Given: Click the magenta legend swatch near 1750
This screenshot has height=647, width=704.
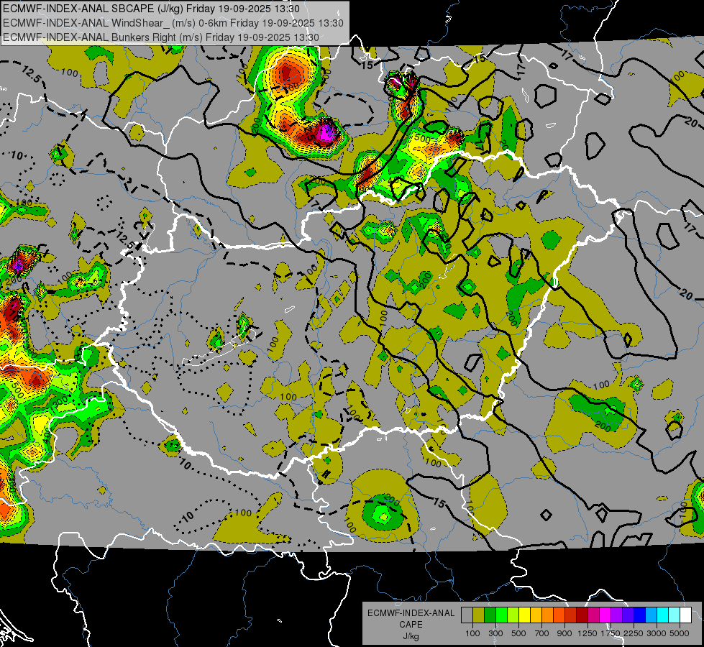Looking at the screenshot, I should (605, 615).
